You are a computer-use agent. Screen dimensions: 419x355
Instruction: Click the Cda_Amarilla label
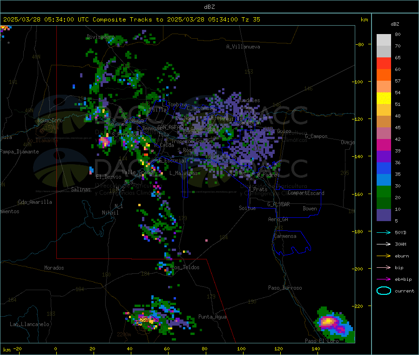[35, 202]
